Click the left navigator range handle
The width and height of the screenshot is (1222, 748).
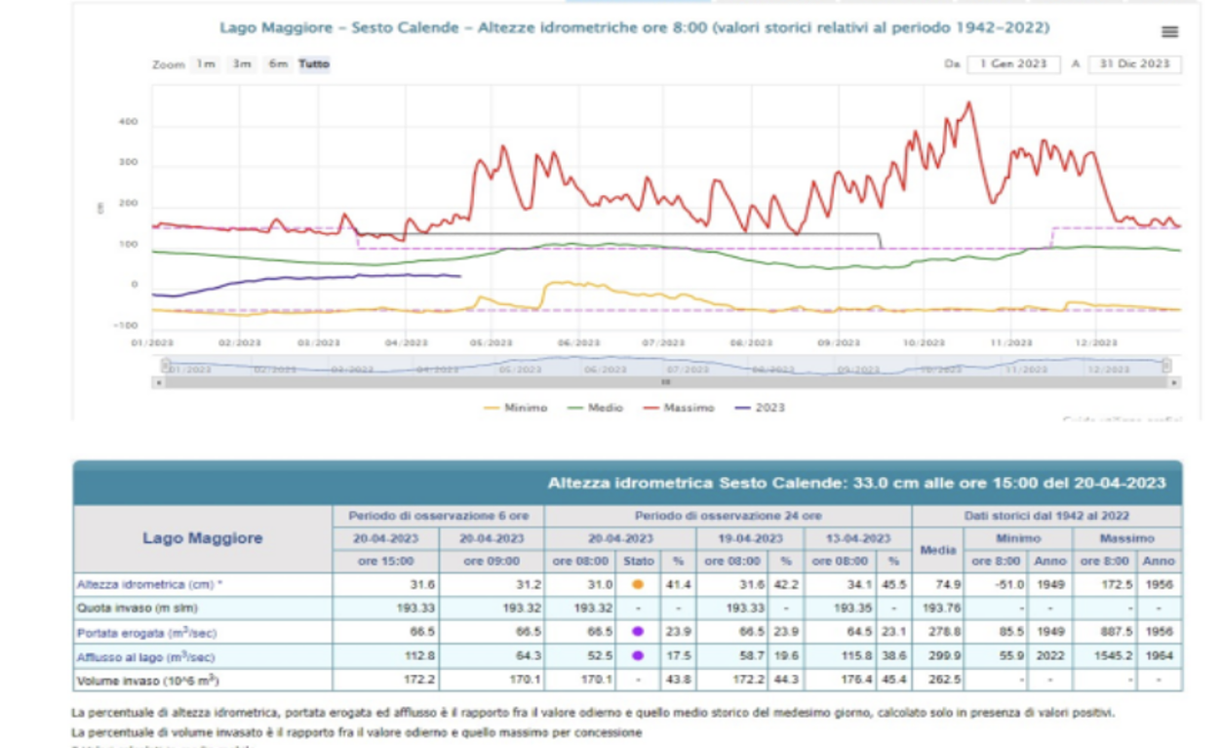(x=166, y=366)
